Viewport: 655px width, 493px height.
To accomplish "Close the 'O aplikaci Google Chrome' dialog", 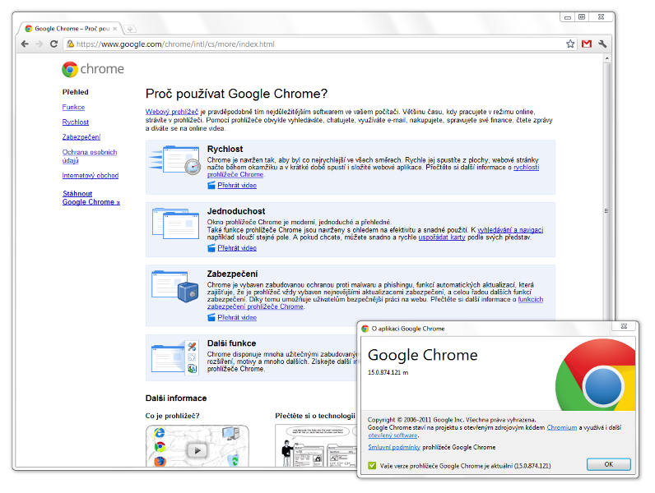I will (x=624, y=326).
